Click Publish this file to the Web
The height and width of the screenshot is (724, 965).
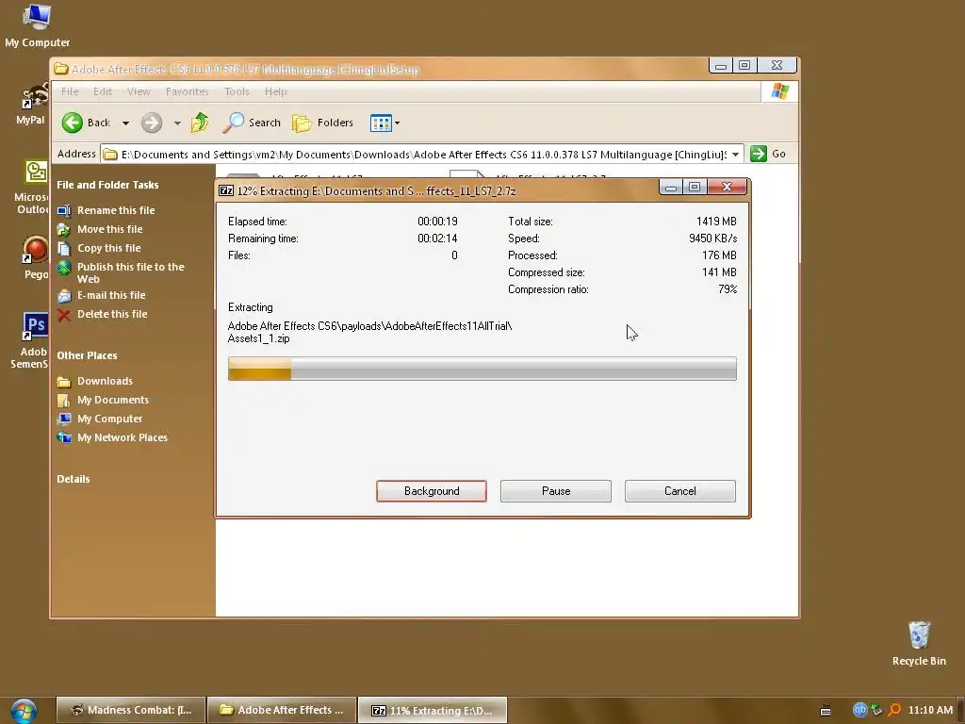(130, 272)
